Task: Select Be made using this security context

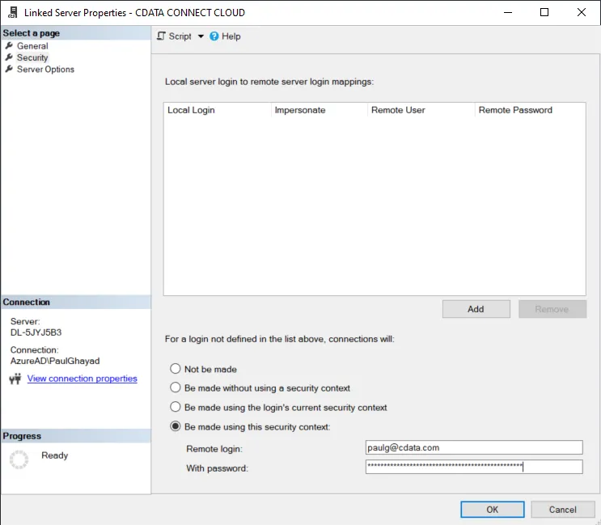Action: [x=176, y=427]
